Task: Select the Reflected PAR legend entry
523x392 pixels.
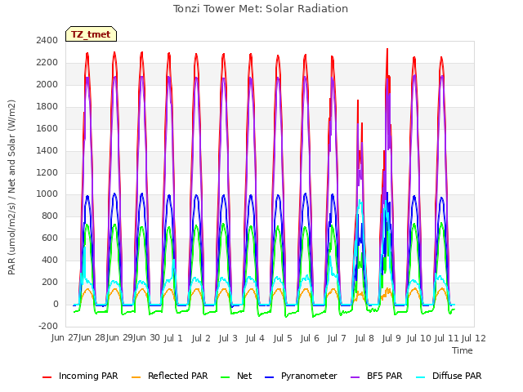Action: coord(169,376)
